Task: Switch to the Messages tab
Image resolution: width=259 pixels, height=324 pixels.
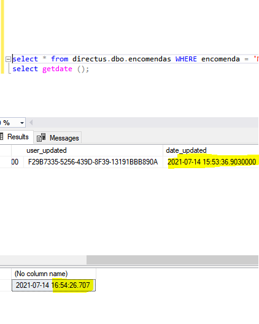Action: tap(58, 137)
